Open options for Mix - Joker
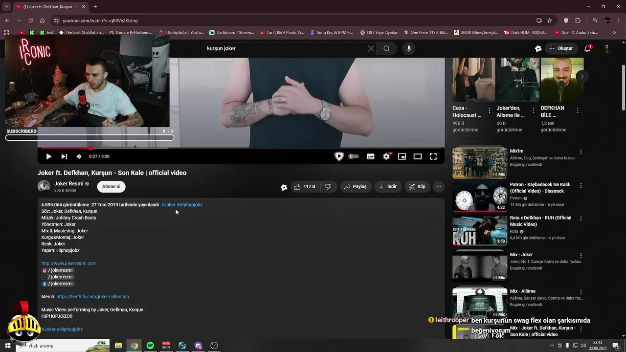This screenshot has width=626, height=352. coord(581,255)
